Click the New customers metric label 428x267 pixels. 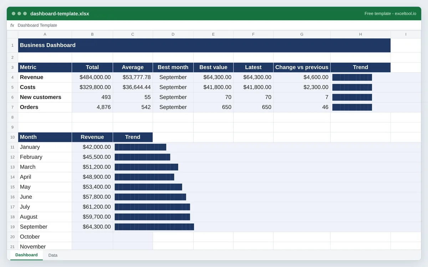pos(45,97)
